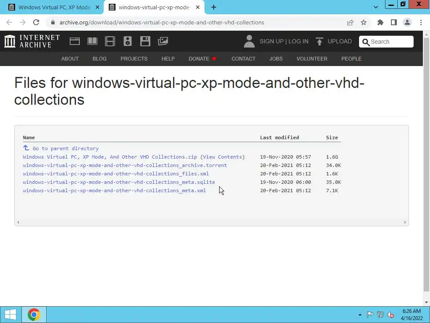Open ABOUT in navigation bar
Image resolution: width=430 pixels, height=323 pixels.
click(x=70, y=59)
